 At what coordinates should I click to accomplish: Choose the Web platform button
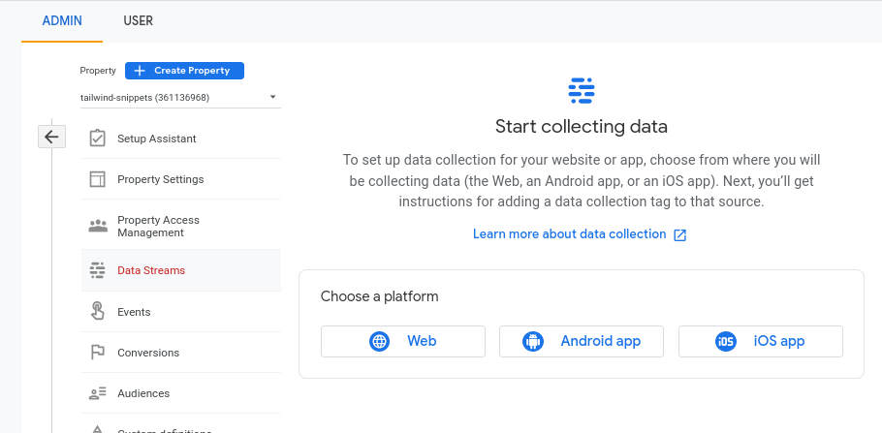(402, 341)
